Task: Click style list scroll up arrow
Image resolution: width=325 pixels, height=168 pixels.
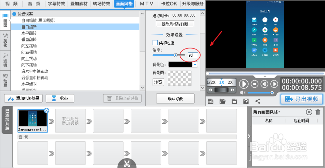Action: (x=142, y=13)
